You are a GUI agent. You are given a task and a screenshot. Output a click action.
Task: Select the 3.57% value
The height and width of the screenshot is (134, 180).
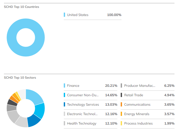169,114
